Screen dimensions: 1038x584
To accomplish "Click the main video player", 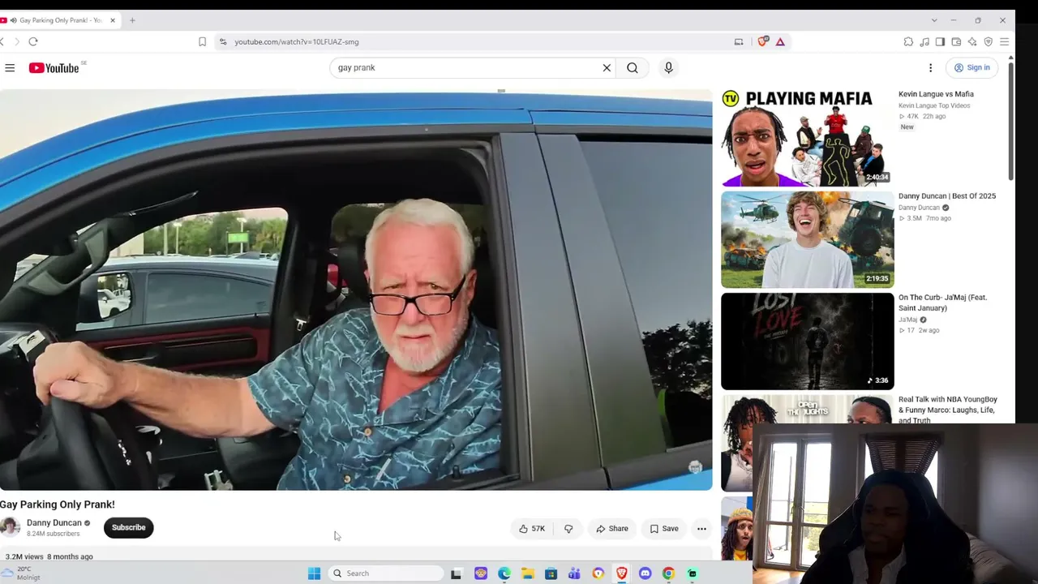I will (x=356, y=290).
